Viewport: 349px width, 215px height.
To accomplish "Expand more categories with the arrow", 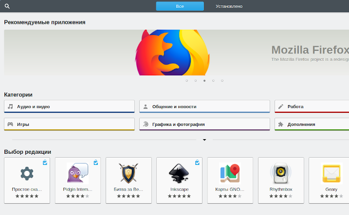I will (204, 140).
